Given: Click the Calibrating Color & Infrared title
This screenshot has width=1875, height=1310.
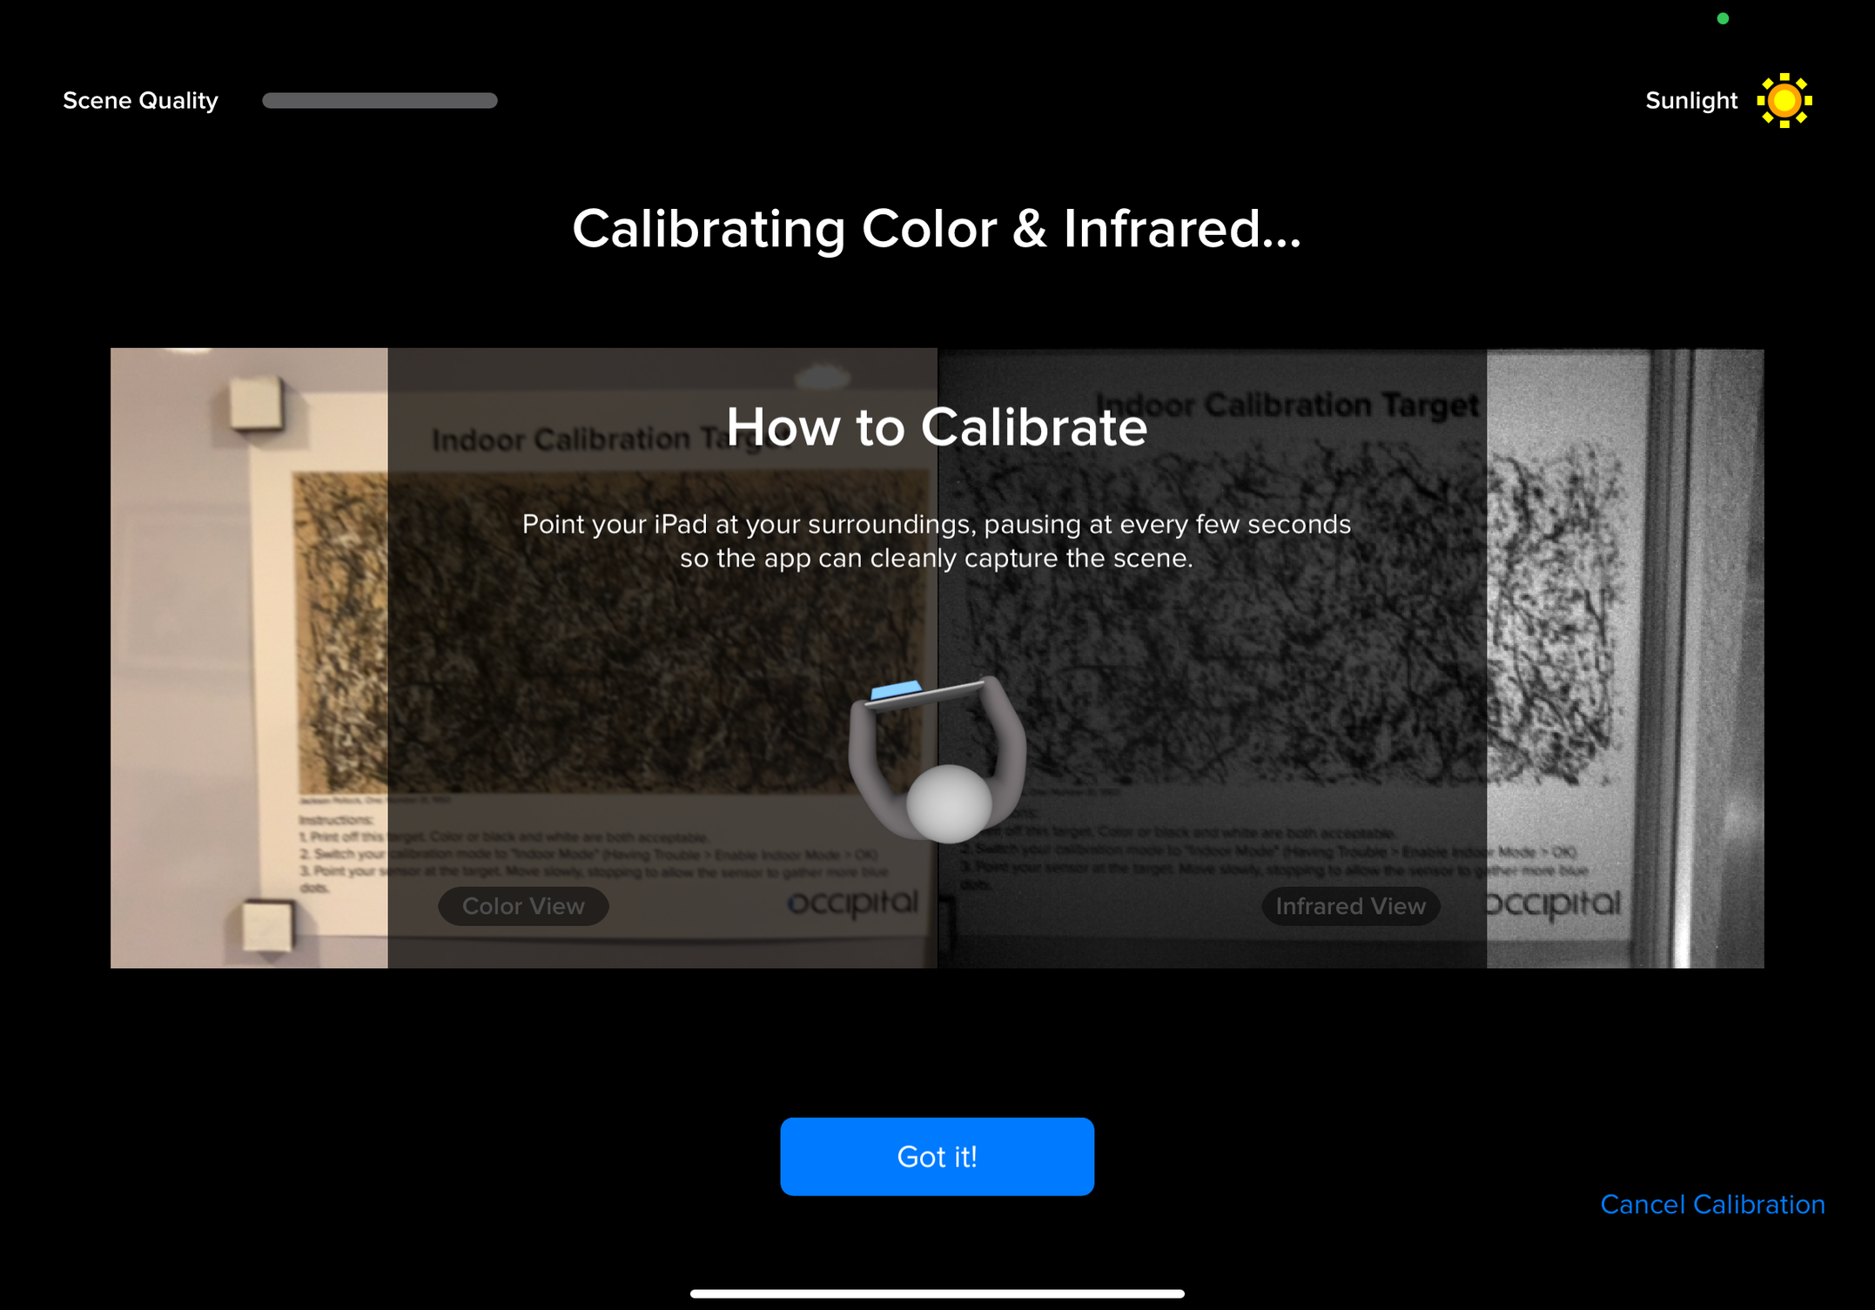Looking at the screenshot, I should coord(937,229).
